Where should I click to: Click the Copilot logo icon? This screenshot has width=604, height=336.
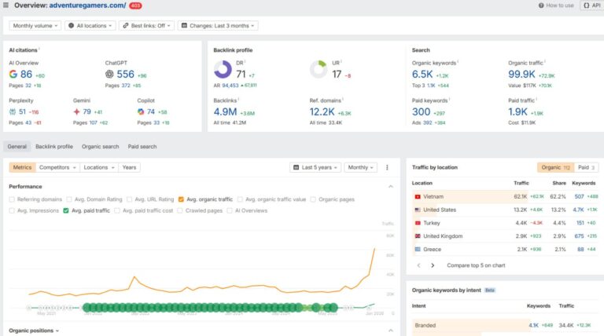click(x=141, y=112)
